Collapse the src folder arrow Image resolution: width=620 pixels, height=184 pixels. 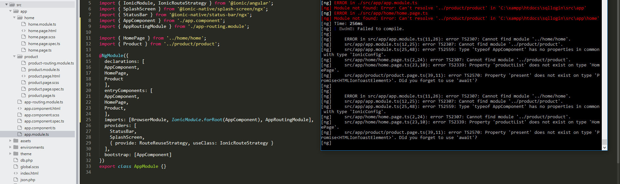click(7, 5)
